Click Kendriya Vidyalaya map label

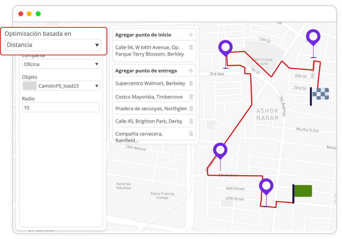click(124, 186)
